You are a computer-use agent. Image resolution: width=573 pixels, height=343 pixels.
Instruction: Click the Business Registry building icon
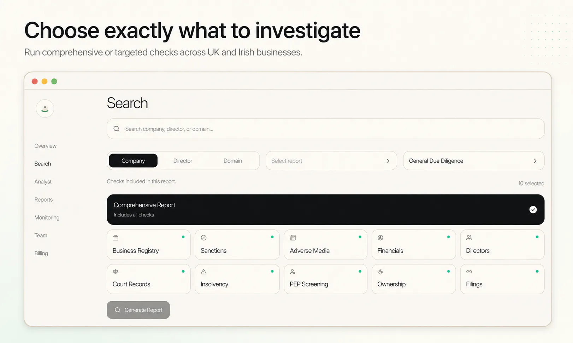pos(116,238)
